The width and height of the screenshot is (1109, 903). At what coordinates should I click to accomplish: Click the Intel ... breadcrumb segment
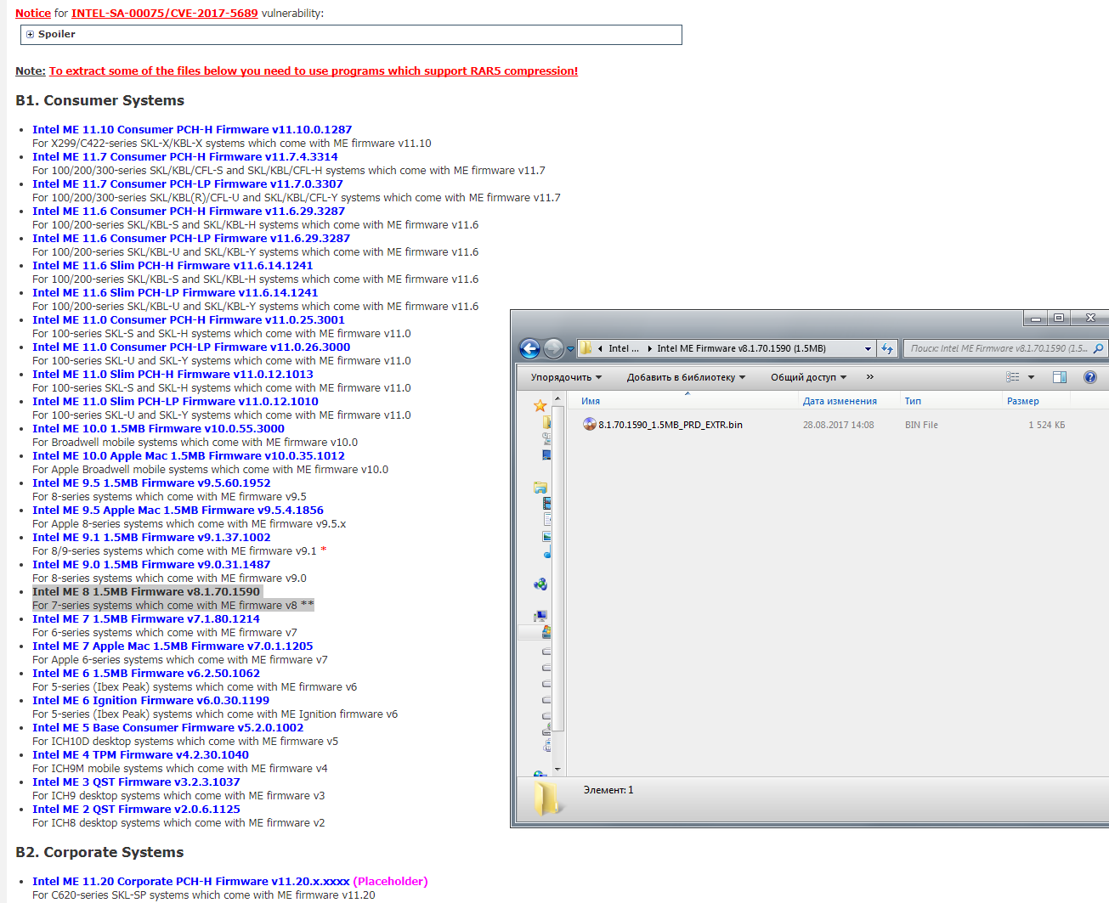click(x=624, y=348)
